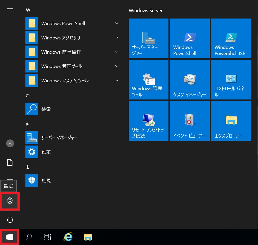Click the Windows 管理ツール folder label in list
This screenshot has width=258, height=245.
[x=62, y=66]
